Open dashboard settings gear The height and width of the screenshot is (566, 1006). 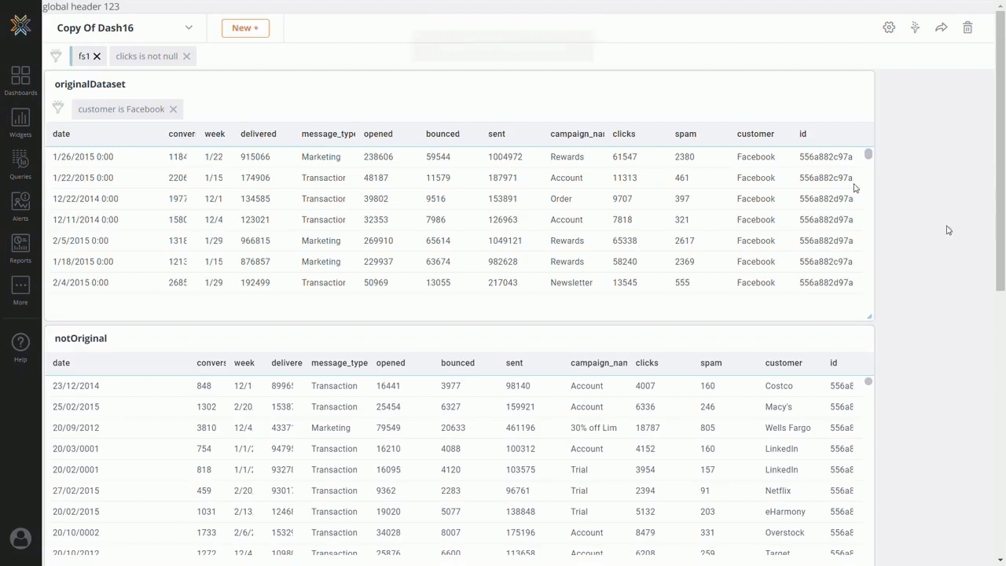[x=889, y=28]
